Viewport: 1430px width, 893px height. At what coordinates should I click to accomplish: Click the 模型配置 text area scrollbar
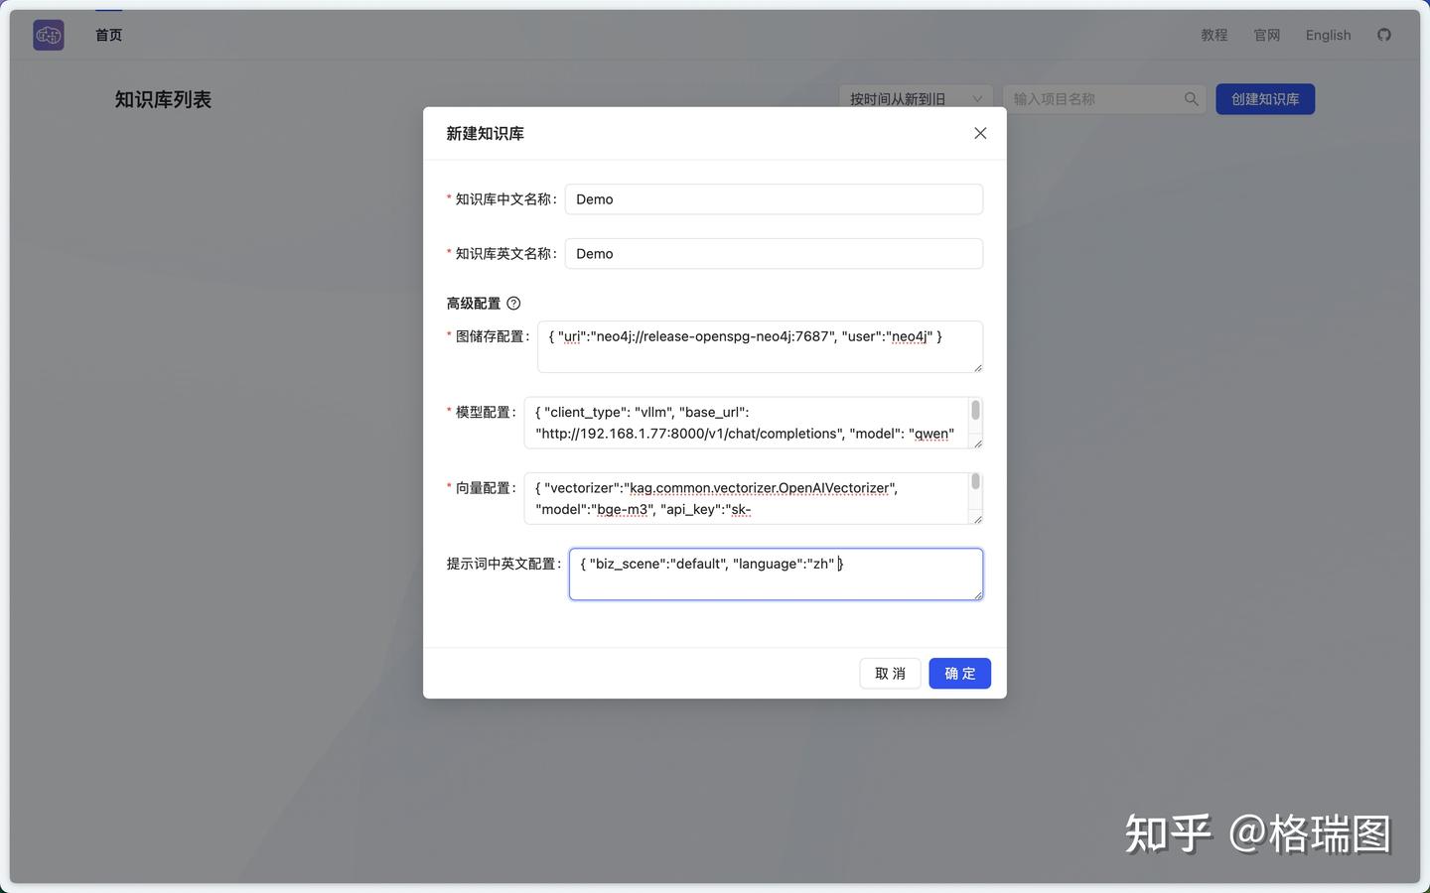tap(976, 410)
